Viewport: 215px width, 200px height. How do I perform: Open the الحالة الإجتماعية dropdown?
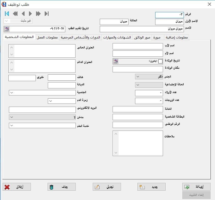tap(149, 85)
